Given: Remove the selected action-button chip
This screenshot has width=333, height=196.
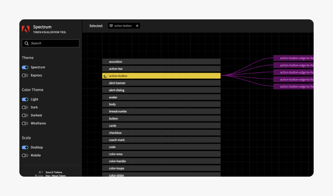Looking at the screenshot, I should pyautogui.click(x=137, y=26).
